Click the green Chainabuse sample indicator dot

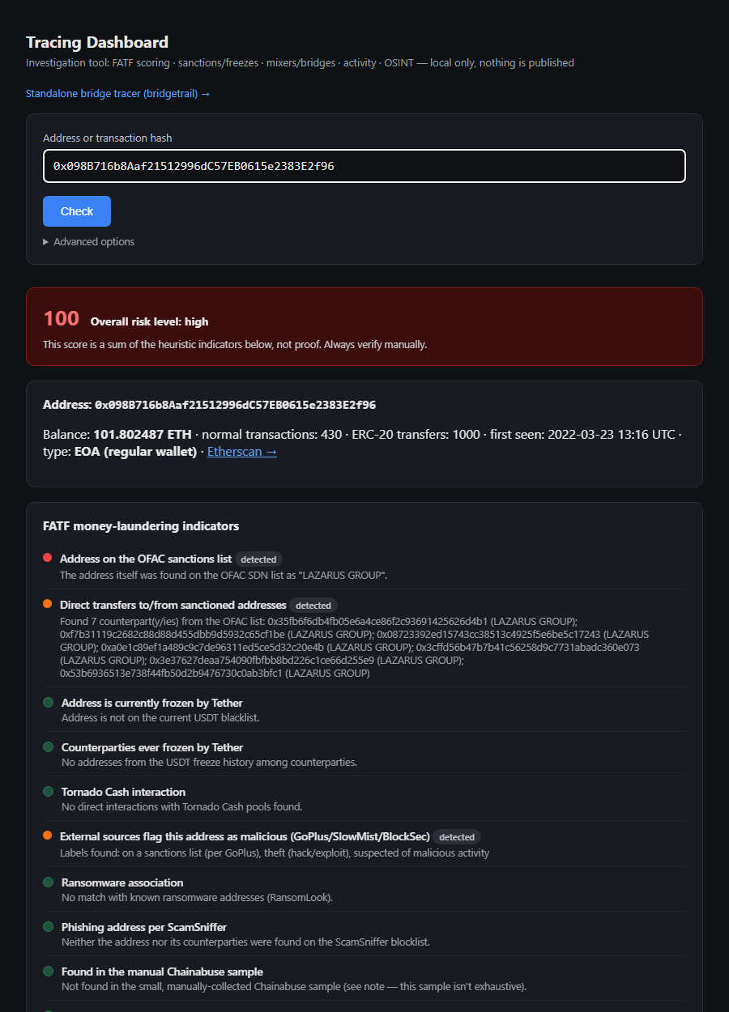click(x=48, y=971)
